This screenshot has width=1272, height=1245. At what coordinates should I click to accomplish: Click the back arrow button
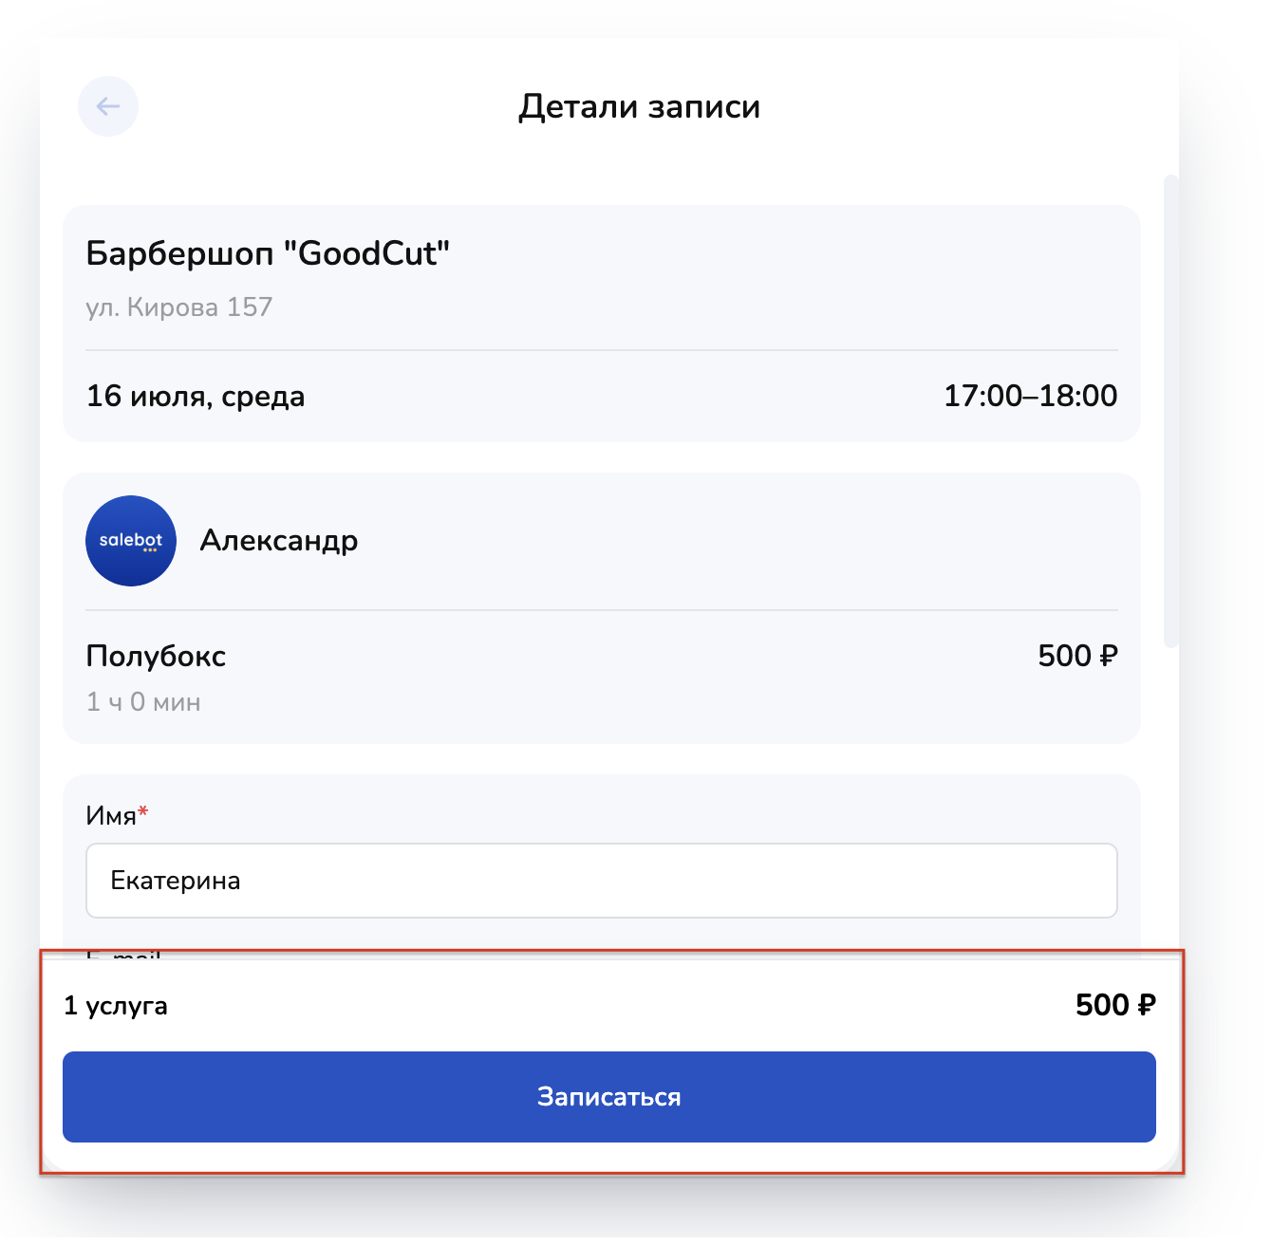point(108,106)
